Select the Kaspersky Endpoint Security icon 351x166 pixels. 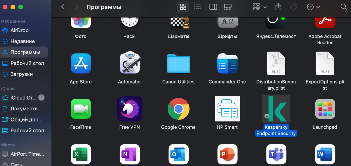276,109
